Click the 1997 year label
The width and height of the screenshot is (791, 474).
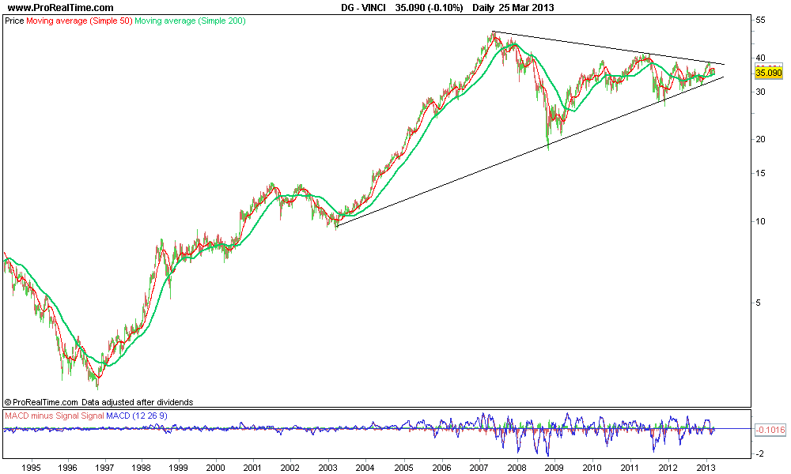tap(105, 467)
